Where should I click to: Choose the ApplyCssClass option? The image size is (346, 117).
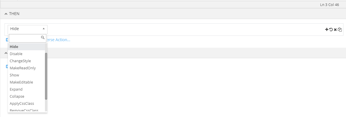tap(22, 103)
